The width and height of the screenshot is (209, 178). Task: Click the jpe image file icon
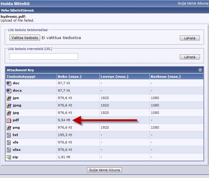click(9, 98)
